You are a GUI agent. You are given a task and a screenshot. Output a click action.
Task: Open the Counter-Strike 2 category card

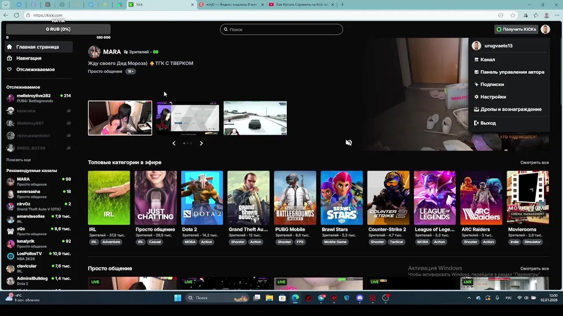388,198
